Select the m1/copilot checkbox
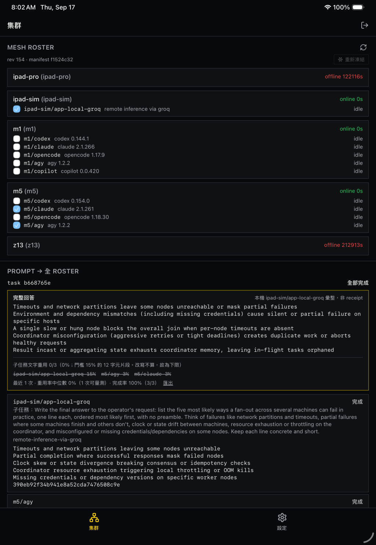The height and width of the screenshot is (545, 376). coord(17,171)
